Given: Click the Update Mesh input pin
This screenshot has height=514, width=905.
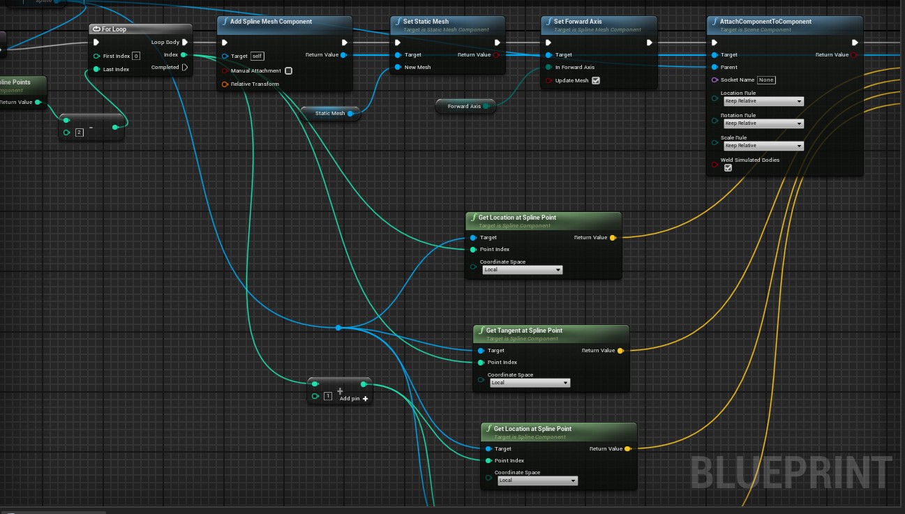Looking at the screenshot, I should 548,80.
